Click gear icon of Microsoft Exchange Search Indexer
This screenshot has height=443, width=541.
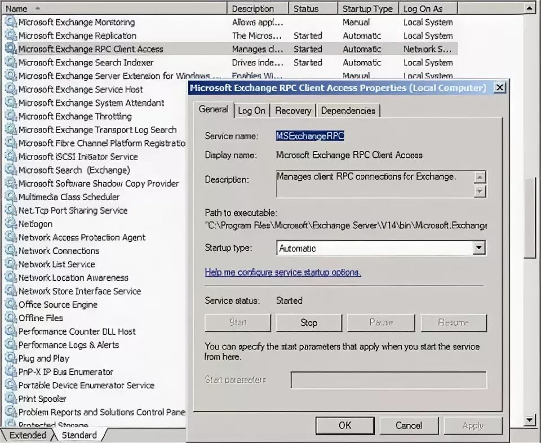pos(11,63)
